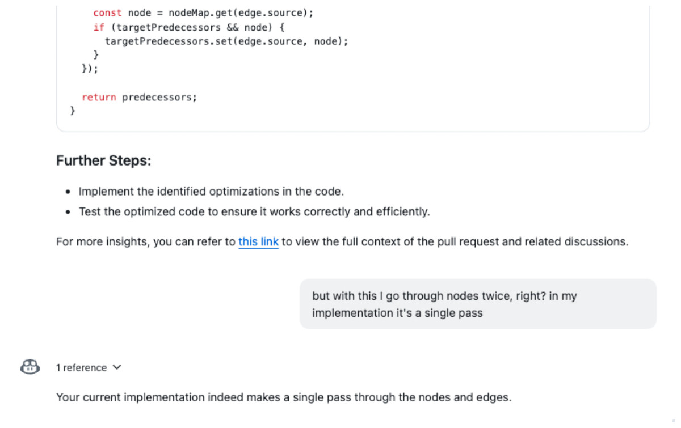Expand the 1 reference chevron
The height and width of the screenshot is (428, 681).
pos(117,367)
